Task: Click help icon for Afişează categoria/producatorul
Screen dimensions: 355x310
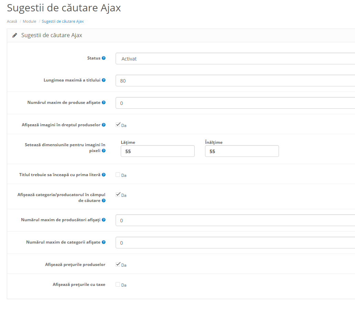Action: pyautogui.click(x=104, y=201)
